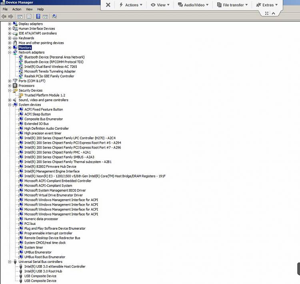Collapse the Security Devices node
Viewport: 300px width, 284px height.
pos(10,90)
